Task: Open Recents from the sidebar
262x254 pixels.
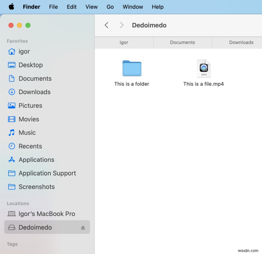Action: click(30, 146)
